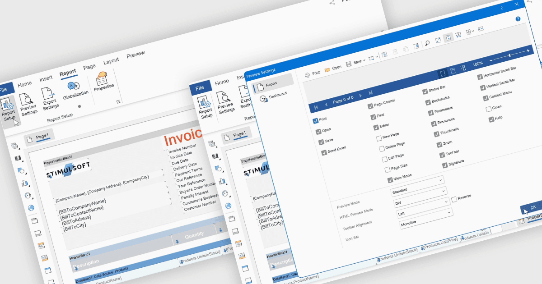The image size is (542, 284).
Task: Select single page view mode icon
Action: click(x=443, y=73)
